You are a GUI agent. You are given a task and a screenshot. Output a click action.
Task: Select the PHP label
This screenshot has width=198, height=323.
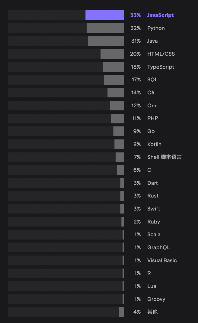coord(152,118)
